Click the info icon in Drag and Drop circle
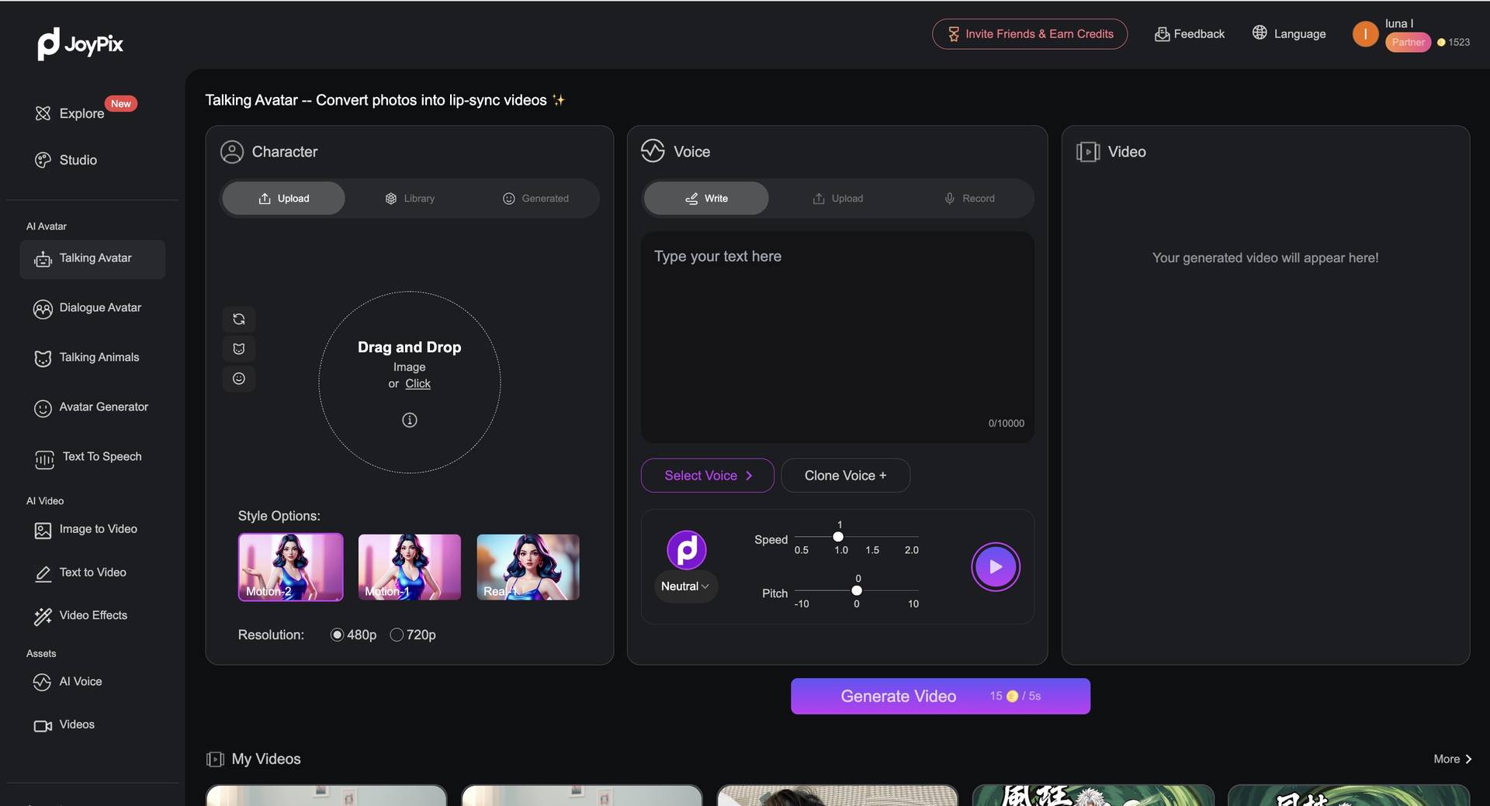The width and height of the screenshot is (1490, 806). 409,420
